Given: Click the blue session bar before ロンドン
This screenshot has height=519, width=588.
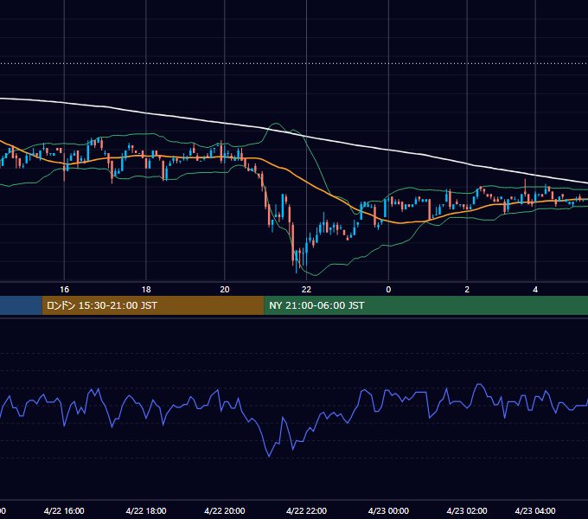Looking at the screenshot, I should point(21,305).
